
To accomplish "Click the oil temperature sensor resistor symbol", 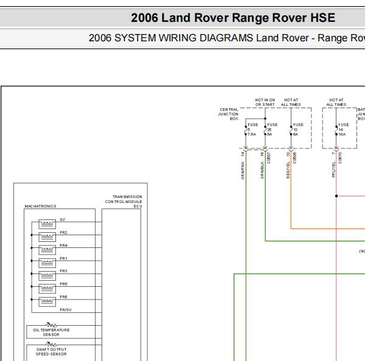I will tap(52, 325).
